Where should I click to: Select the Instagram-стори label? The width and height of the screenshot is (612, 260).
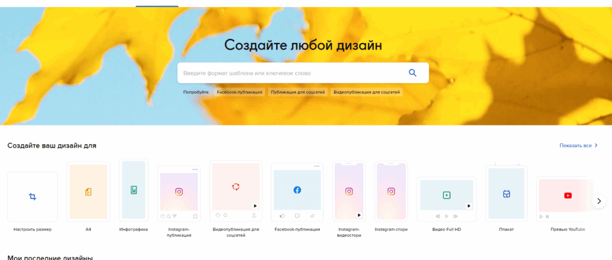click(x=391, y=230)
